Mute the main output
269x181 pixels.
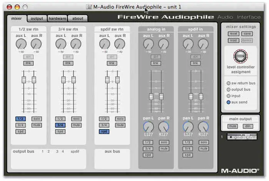pos(232,126)
